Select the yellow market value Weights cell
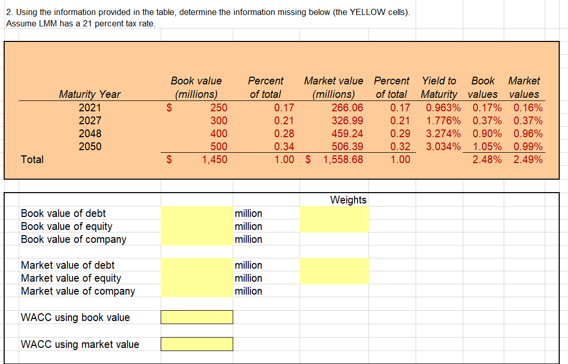This screenshot has width=568, height=364. point(334,271)
